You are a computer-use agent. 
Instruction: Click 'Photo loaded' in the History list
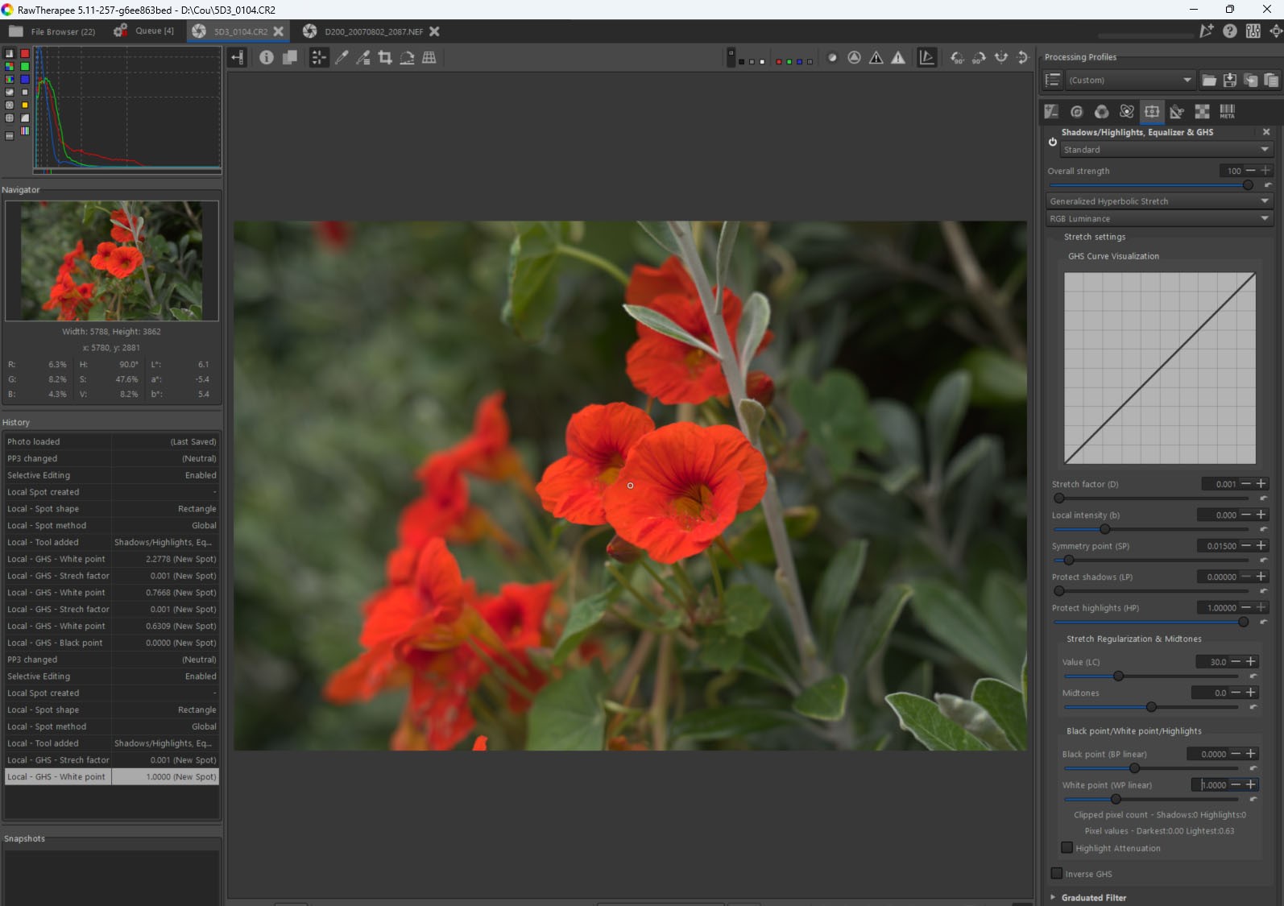click(x=34, y=441)
